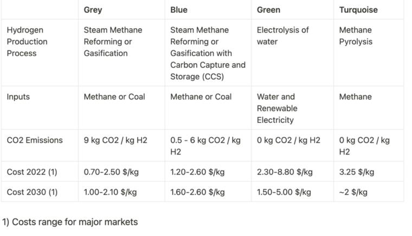Image resolution: width=412 pixels, height=236 pixels.
Task: Select the Cost 2030 (1) row label
Action: (x=32, y=192)
